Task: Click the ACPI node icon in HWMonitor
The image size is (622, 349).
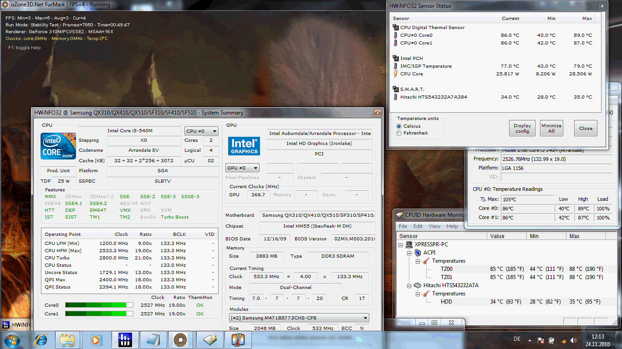Action: (x=418, y=253)
